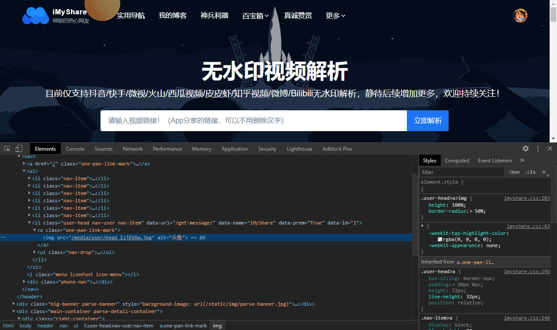Switch to the Network tab
Viewport: 557px width, 330px height.
pyautogui.click(x=132, y=148)
